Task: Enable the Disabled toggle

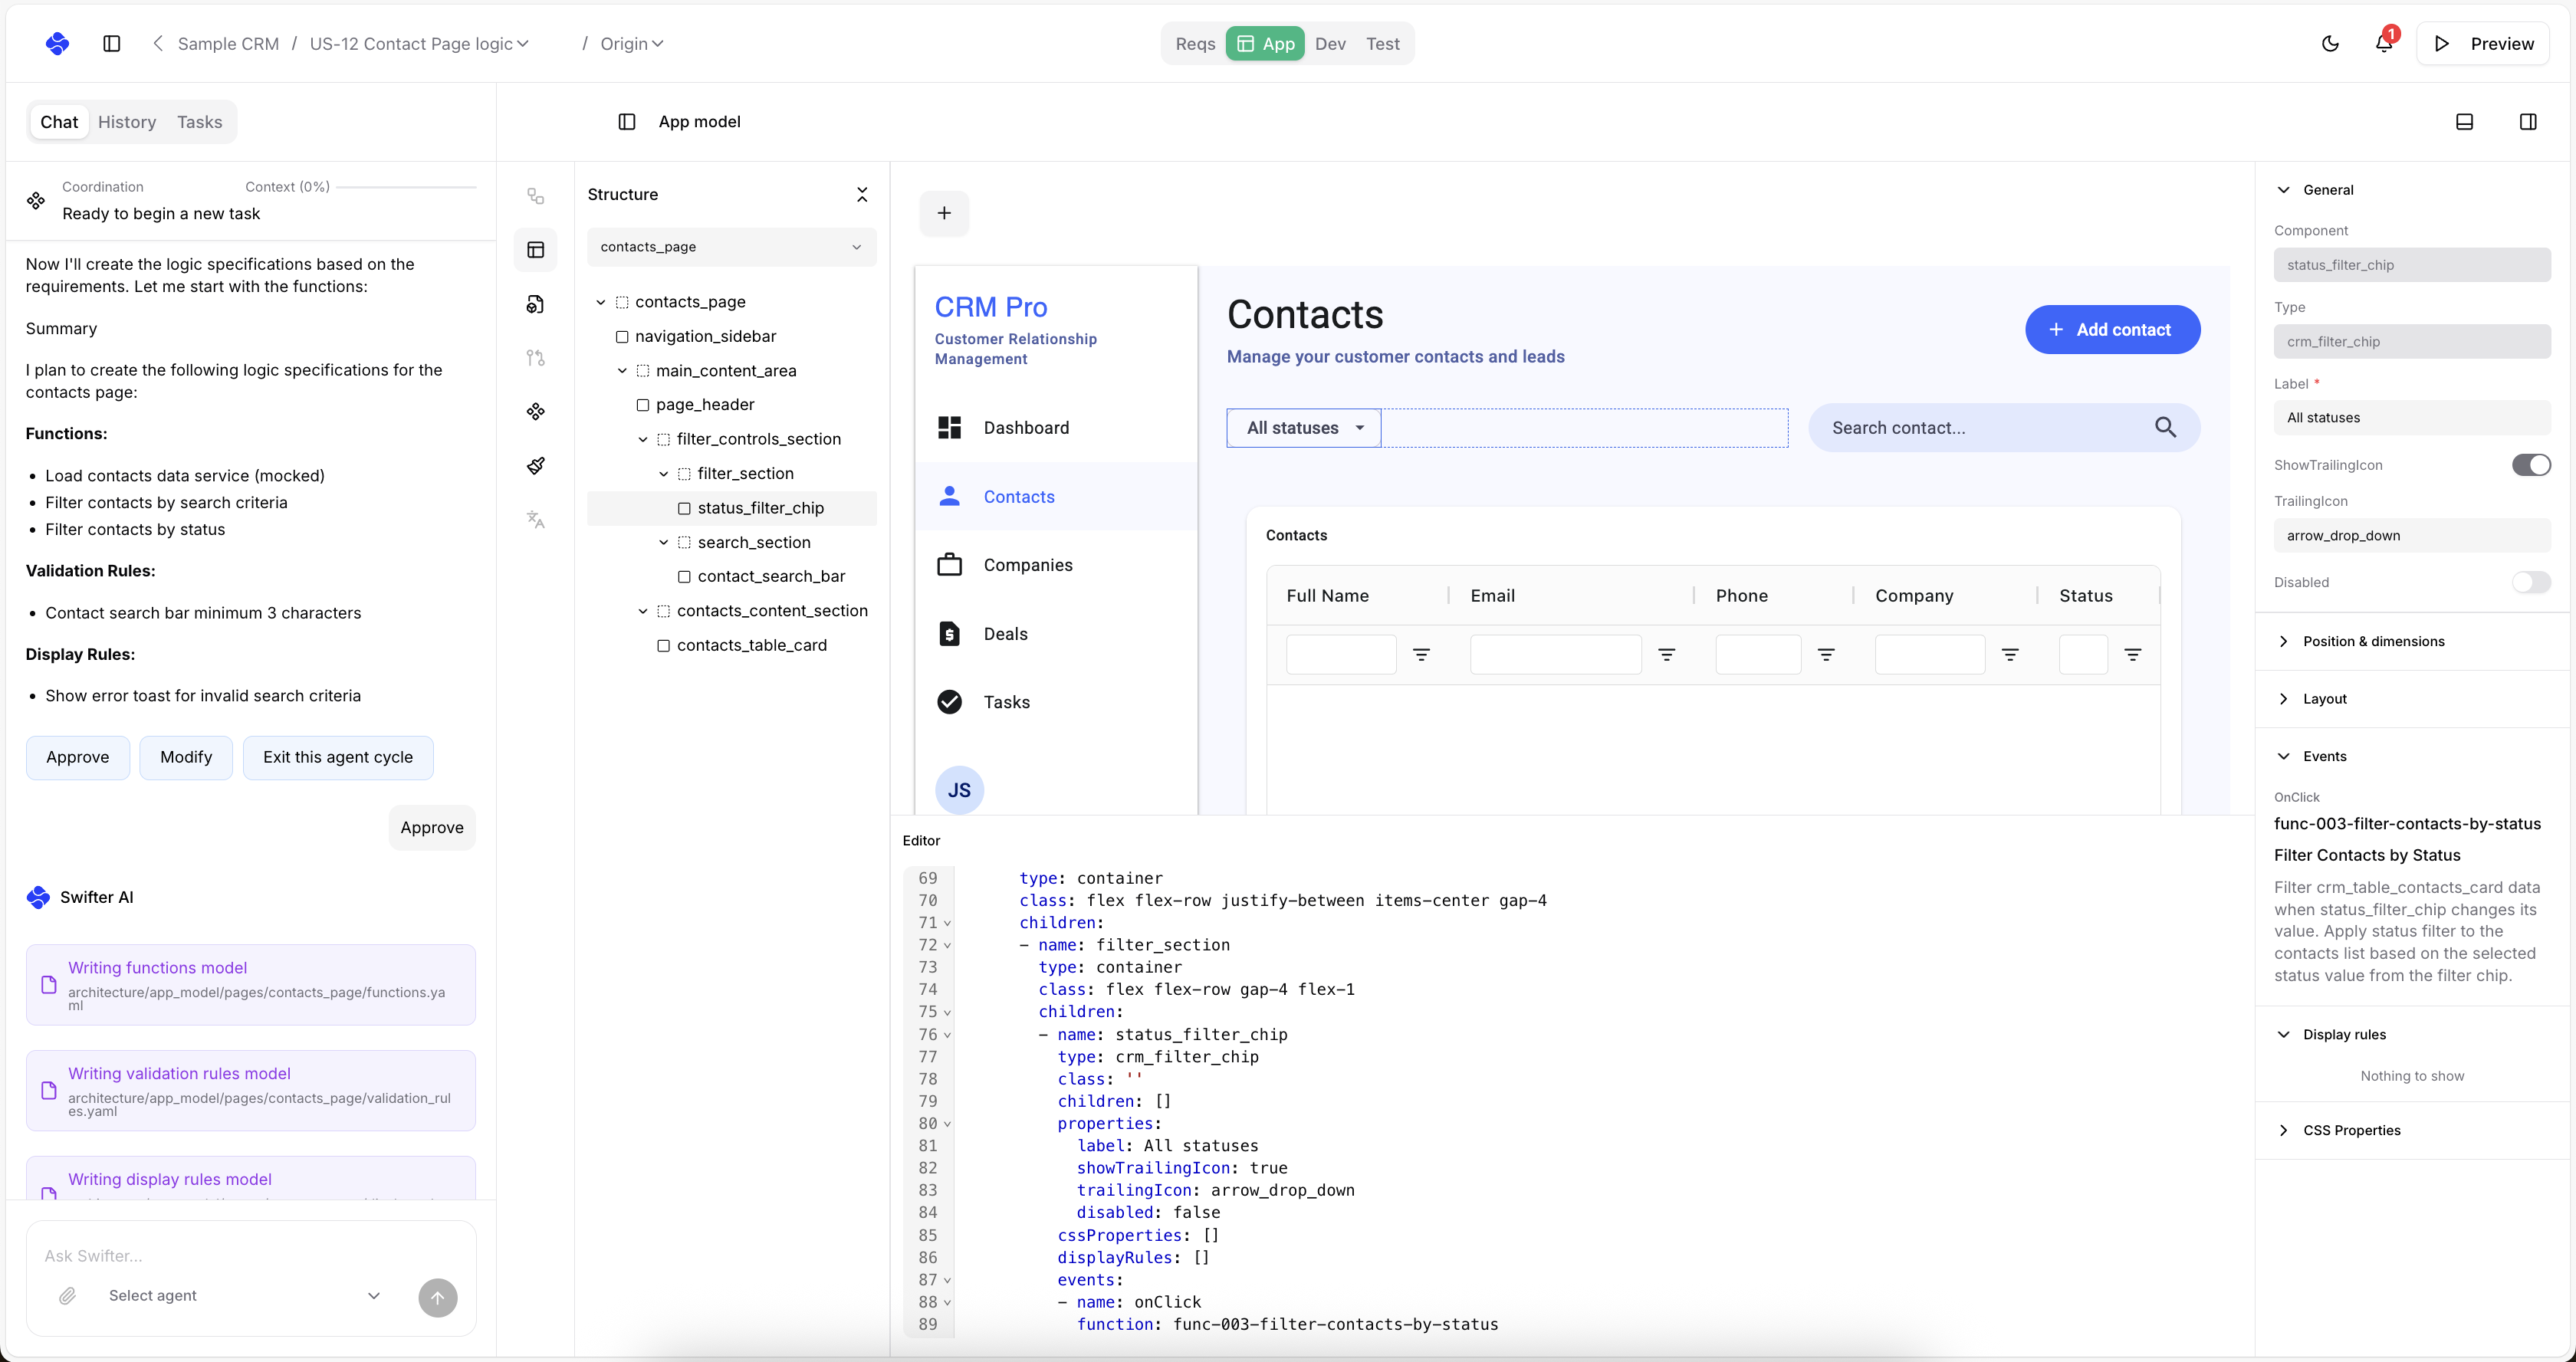Action: point(2530,582)
